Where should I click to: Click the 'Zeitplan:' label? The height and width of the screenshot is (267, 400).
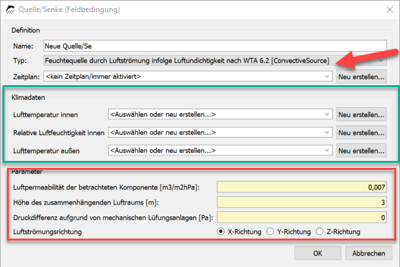pyautogui.click(x=27, y=76)
